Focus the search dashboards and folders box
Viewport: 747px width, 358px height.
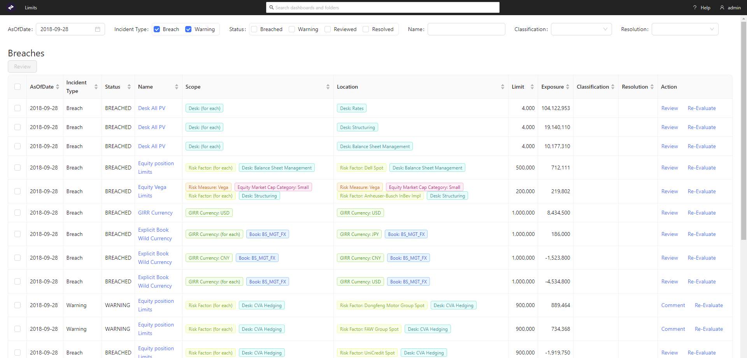click(383, 7)
